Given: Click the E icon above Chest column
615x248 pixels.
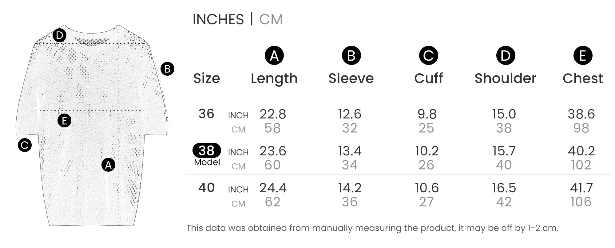Looking at the screenshot, I should click(x=583, y=56).
